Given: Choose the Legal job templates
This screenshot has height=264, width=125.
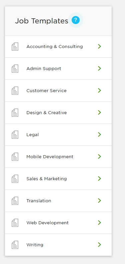Looking at the screenshot, I should pos(58,135).
